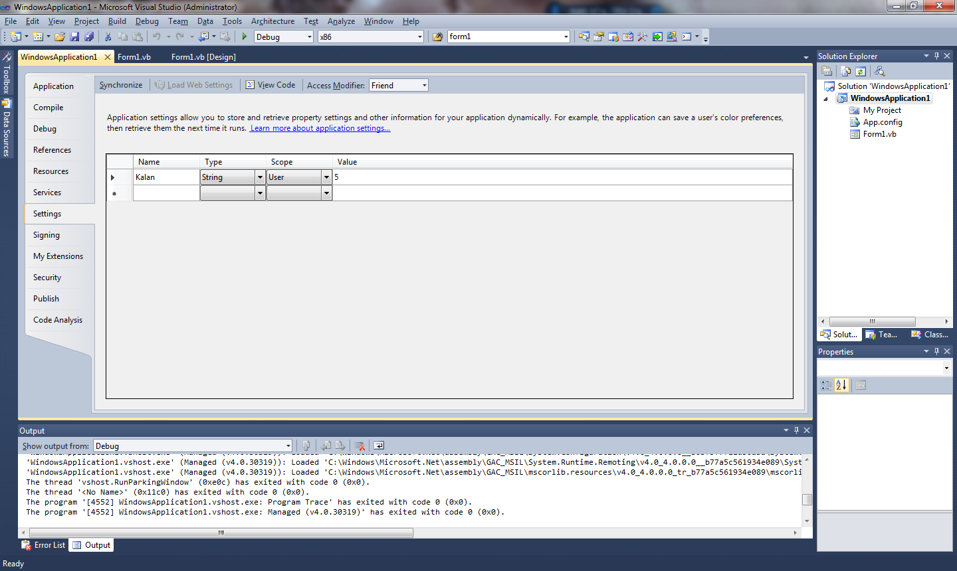This screenshot has width=957, height=571.
Task: Open the Scope dropdown for the Kalan setting
Action: [x=326, y=177]
